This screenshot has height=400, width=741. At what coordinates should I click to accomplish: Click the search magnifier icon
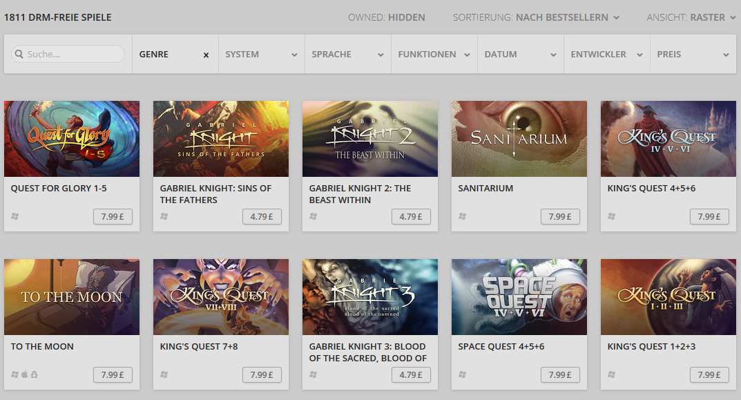[x=19, y=54]
